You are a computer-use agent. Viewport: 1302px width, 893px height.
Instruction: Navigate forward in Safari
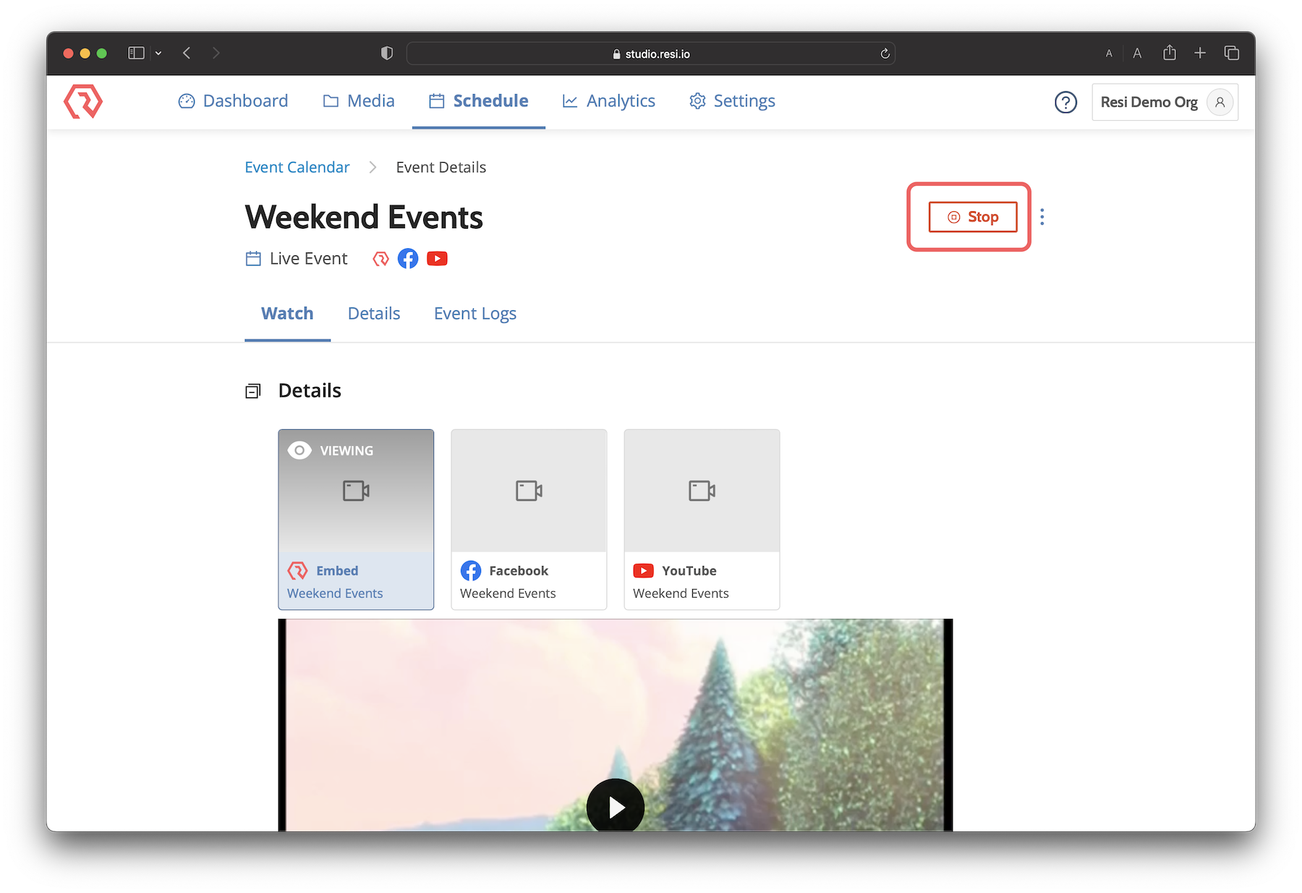pos(216,53)
